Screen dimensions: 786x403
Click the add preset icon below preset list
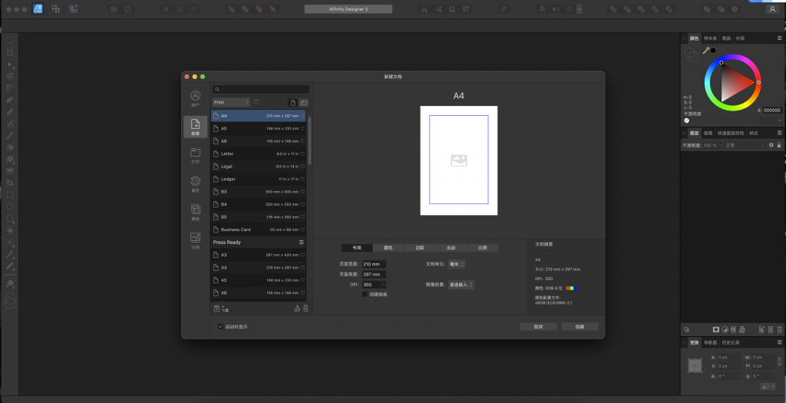click(x=216, y=309)
